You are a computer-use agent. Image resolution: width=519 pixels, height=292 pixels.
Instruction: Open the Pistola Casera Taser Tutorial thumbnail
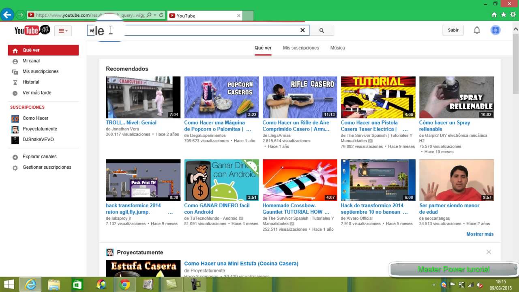click(x=378, y=97)
